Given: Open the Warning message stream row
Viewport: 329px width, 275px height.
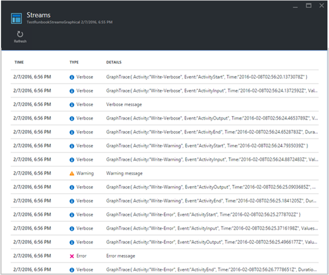Looking at the screenshot, I should pos(124,174).
